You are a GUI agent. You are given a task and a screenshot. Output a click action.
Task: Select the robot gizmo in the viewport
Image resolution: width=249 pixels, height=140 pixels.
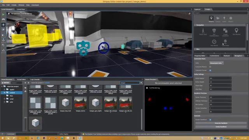(83, 48)
